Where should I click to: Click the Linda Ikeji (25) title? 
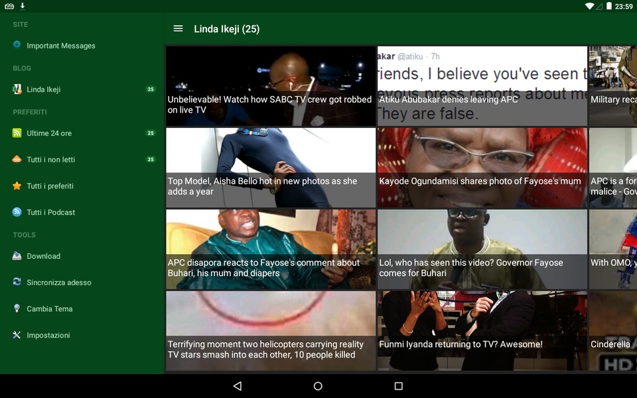[x=227, y=29]
